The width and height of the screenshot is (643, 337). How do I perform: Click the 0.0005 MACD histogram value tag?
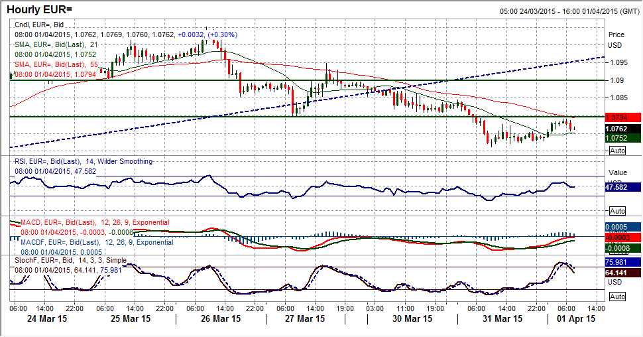pyautogui.click(x=623, y=227)
